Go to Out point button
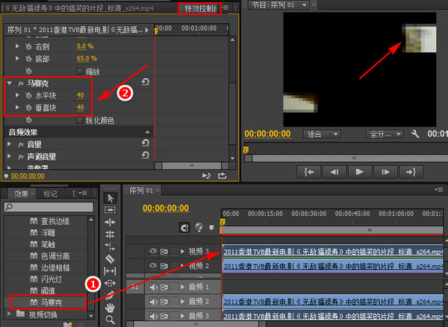The height and width of the screenshot is (327, 448). pyautogui.click(x=411, y=172)
